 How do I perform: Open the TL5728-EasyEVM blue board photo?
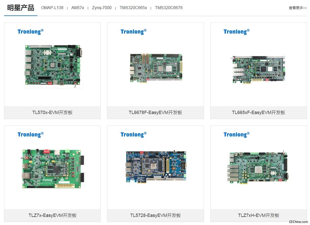point(156,166)
